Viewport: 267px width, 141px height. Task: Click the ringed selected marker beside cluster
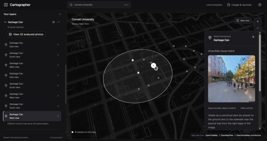click(156, 69)
